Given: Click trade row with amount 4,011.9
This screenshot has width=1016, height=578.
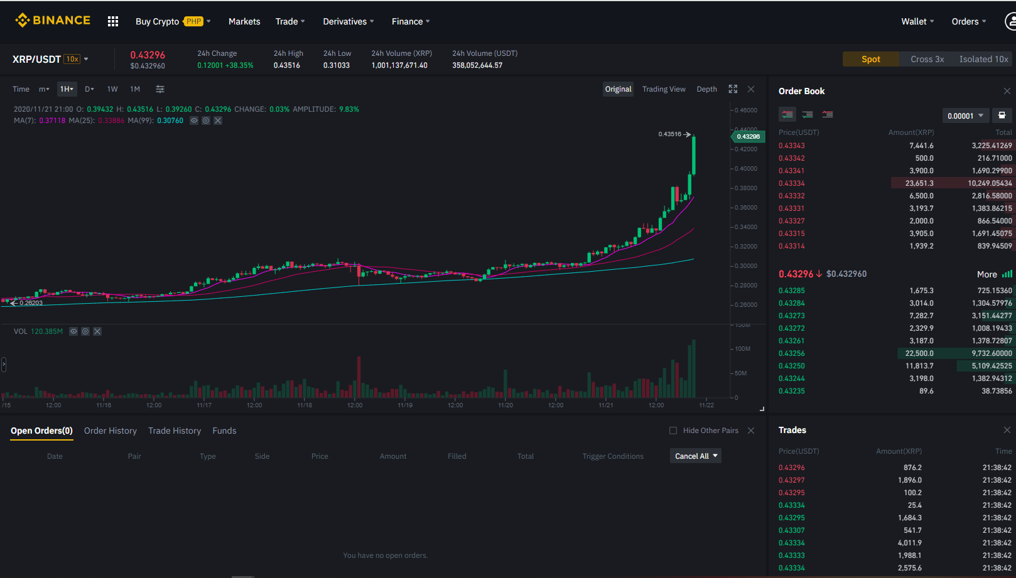Looking at the screenshot, I should tap(895, 543).
